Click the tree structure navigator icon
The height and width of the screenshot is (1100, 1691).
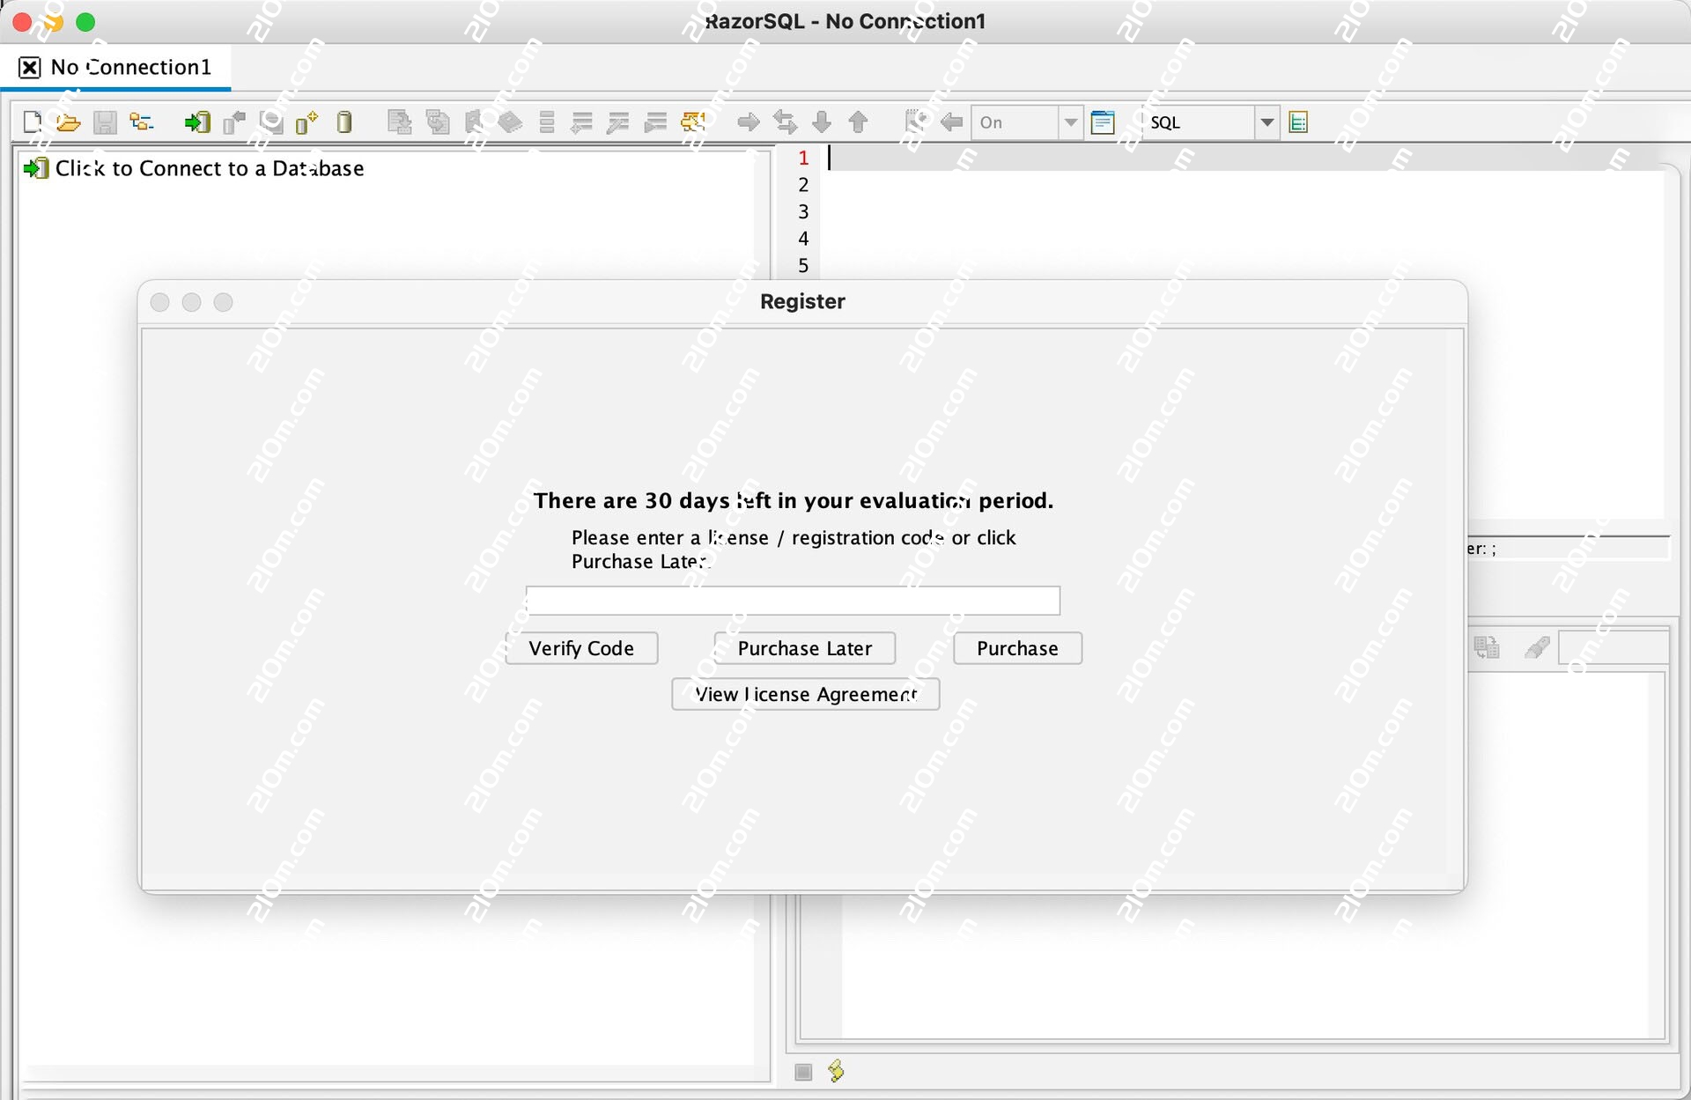(142, 122)
